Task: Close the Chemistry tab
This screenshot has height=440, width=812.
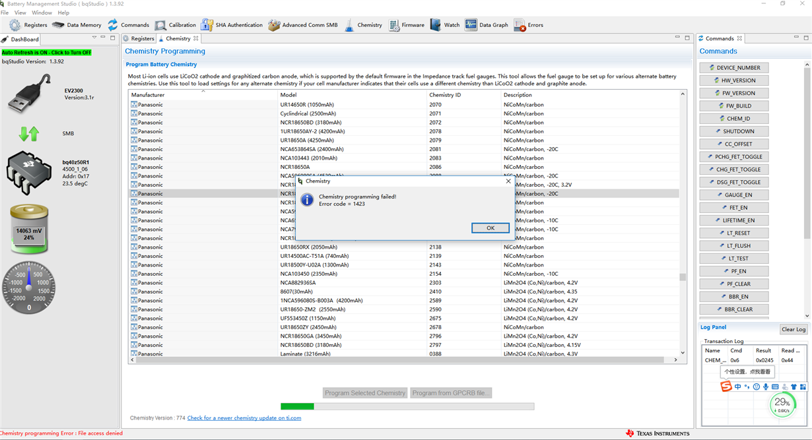Action: [196, 38]
